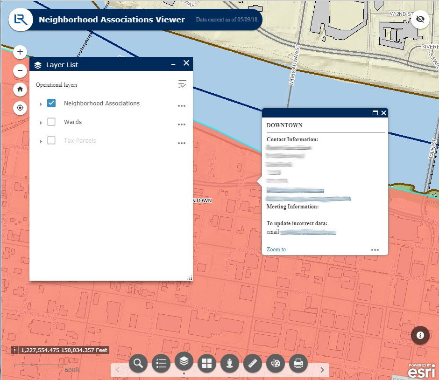Click the Zoom to link in the popup
The height and width of the screenshot is (380, 439).
[276, 249]
